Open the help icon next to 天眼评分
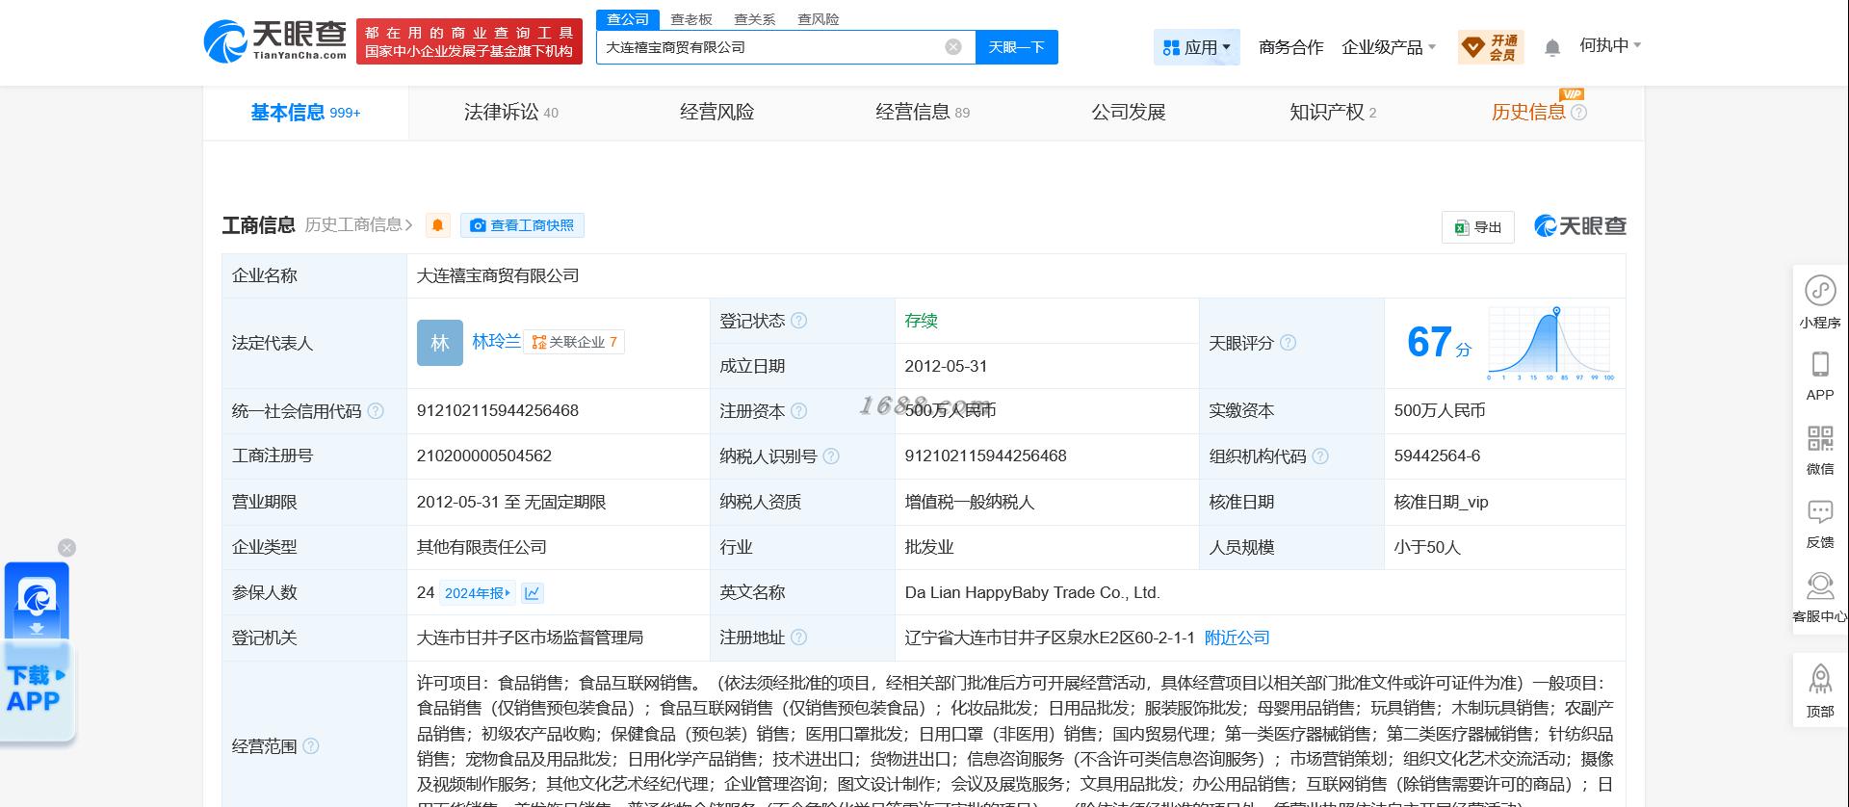This screenshot has height=807, width=1849. pyautogui.click(x=1289, y=343)
